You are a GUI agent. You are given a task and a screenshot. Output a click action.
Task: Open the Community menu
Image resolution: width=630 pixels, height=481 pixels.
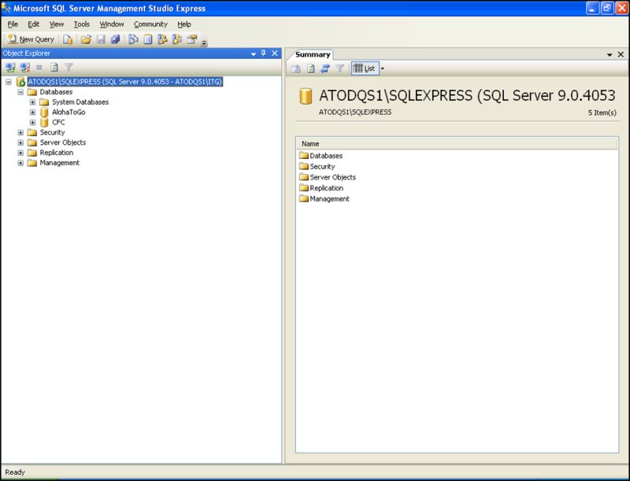pyautogui.click(x=150, y=24)
